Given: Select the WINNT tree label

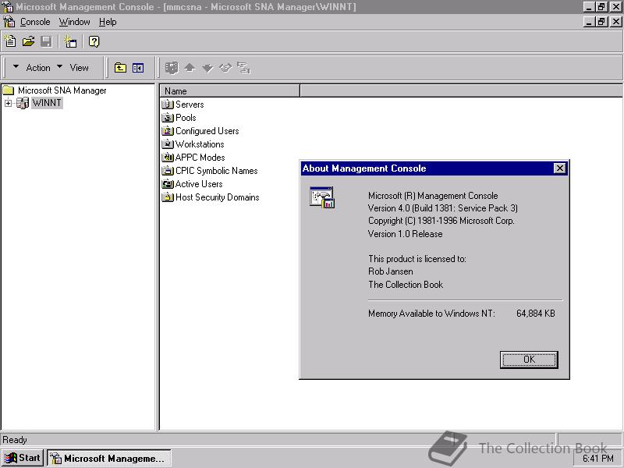Looking at the screenshot, I should point(47,103).
